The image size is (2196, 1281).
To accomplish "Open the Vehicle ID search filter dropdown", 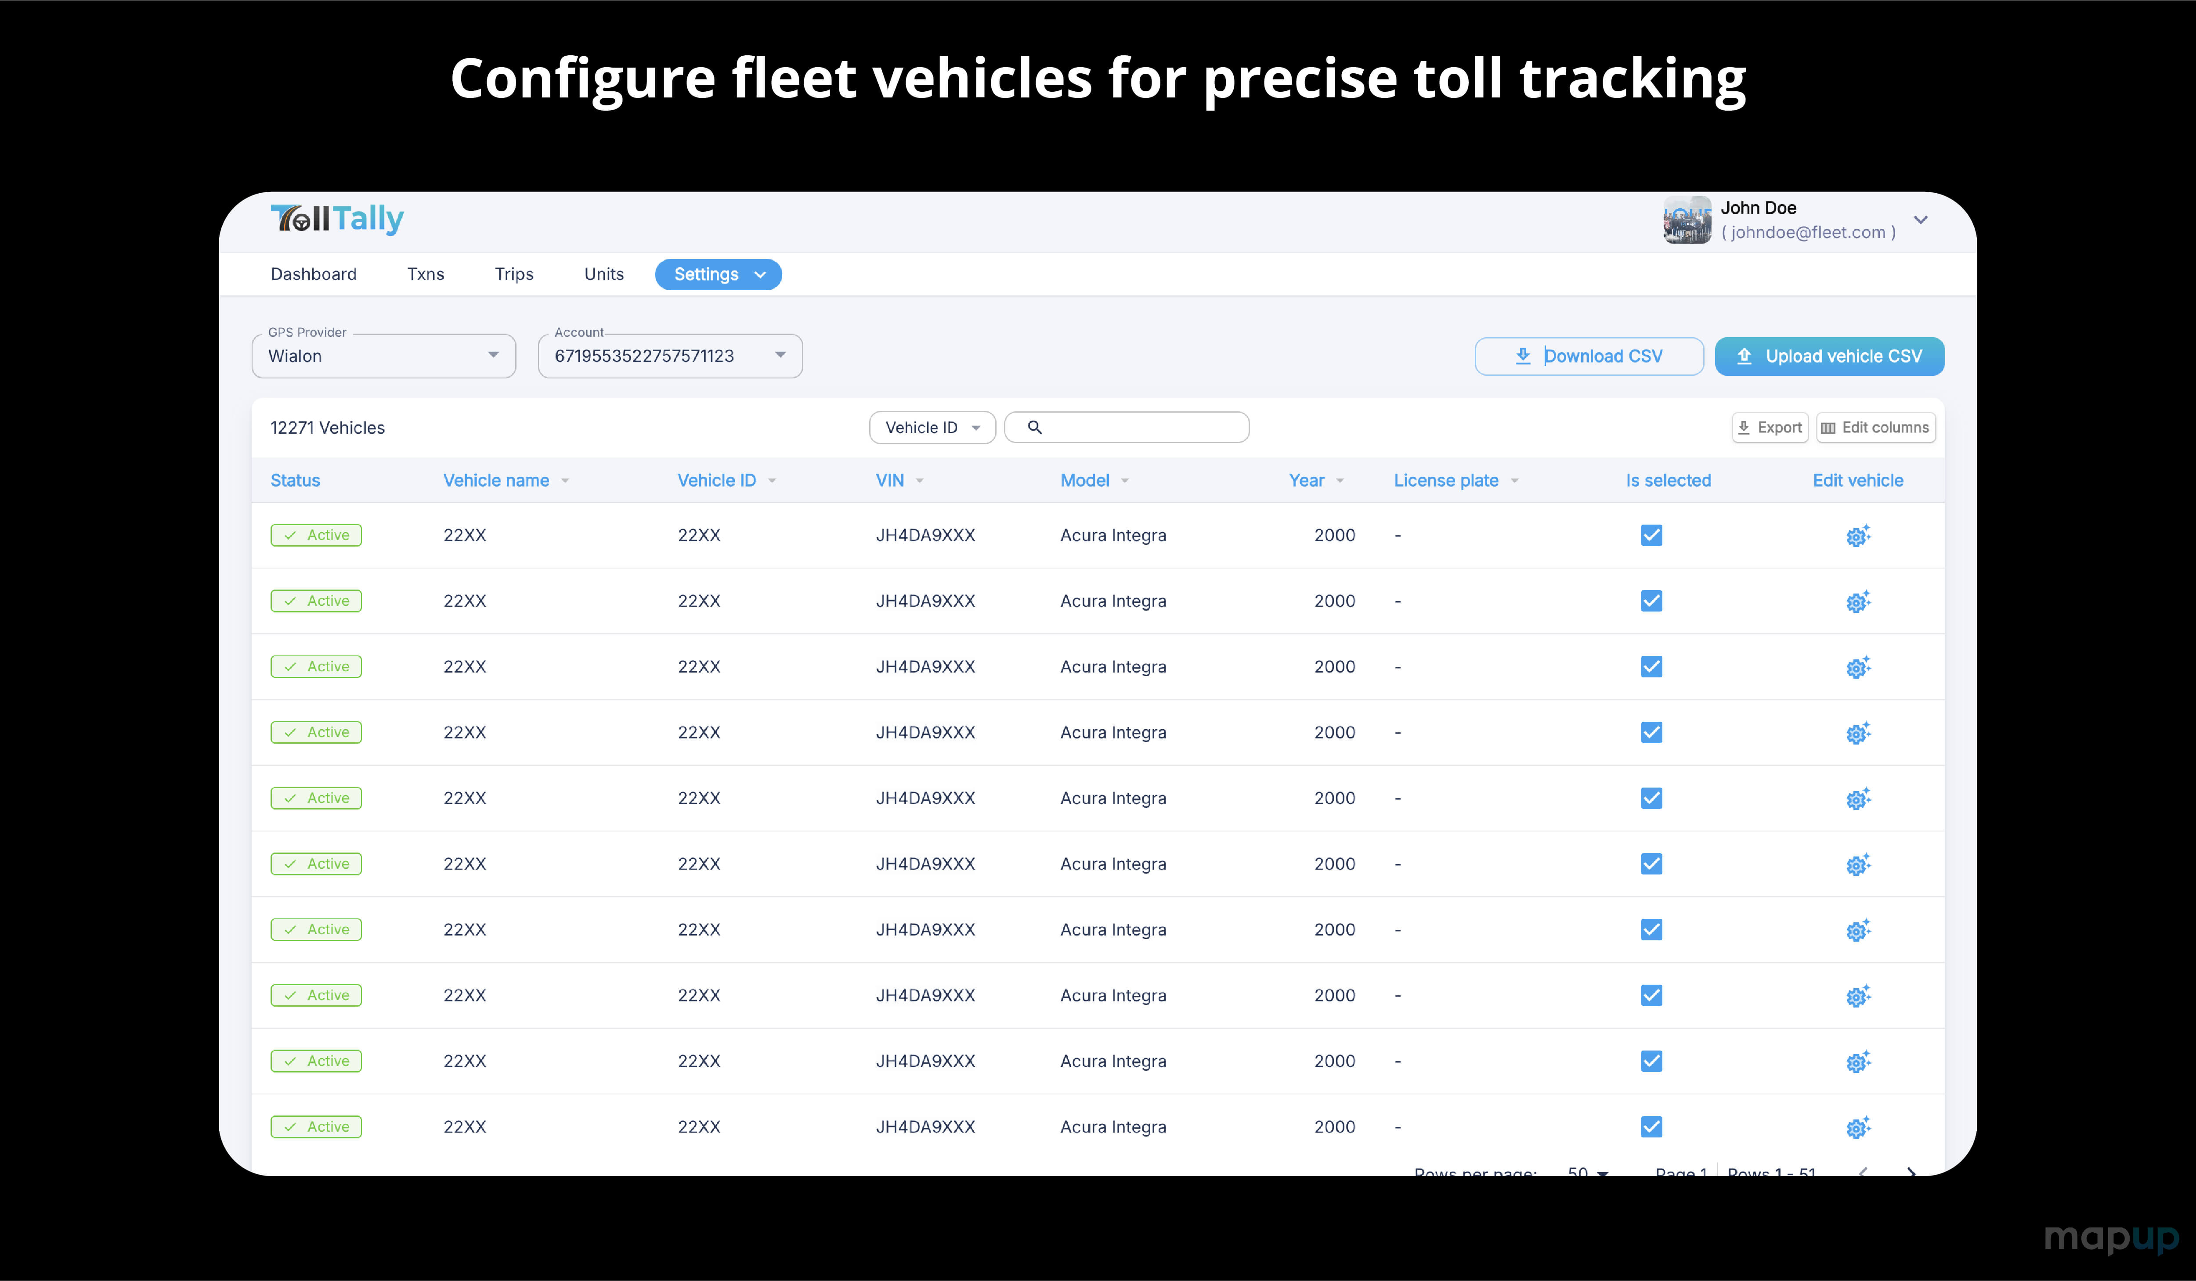I will click(x=932, y=428).
